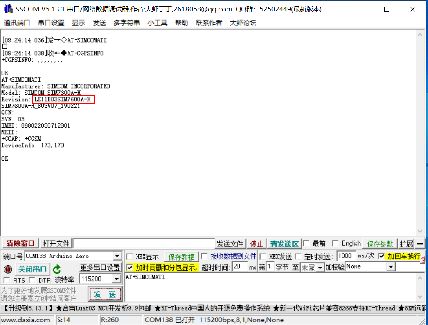Close the SSCOM window
Image resolution: width=428 pixels, height=325 pixels.
click(x=413, y=9)
